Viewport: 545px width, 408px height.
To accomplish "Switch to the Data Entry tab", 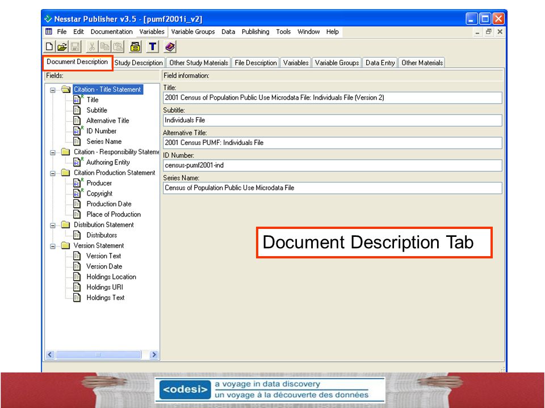I will [x=380, y=63].
